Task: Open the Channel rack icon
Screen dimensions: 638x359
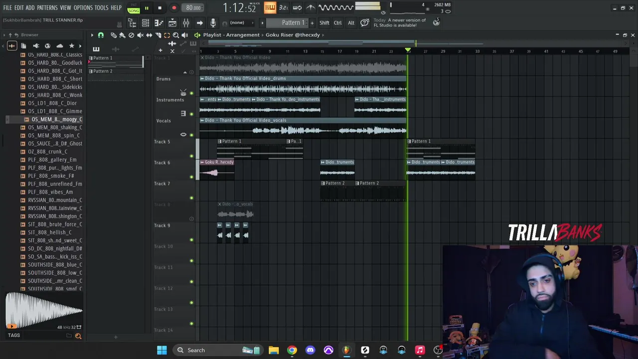Action: click(146, 23)
